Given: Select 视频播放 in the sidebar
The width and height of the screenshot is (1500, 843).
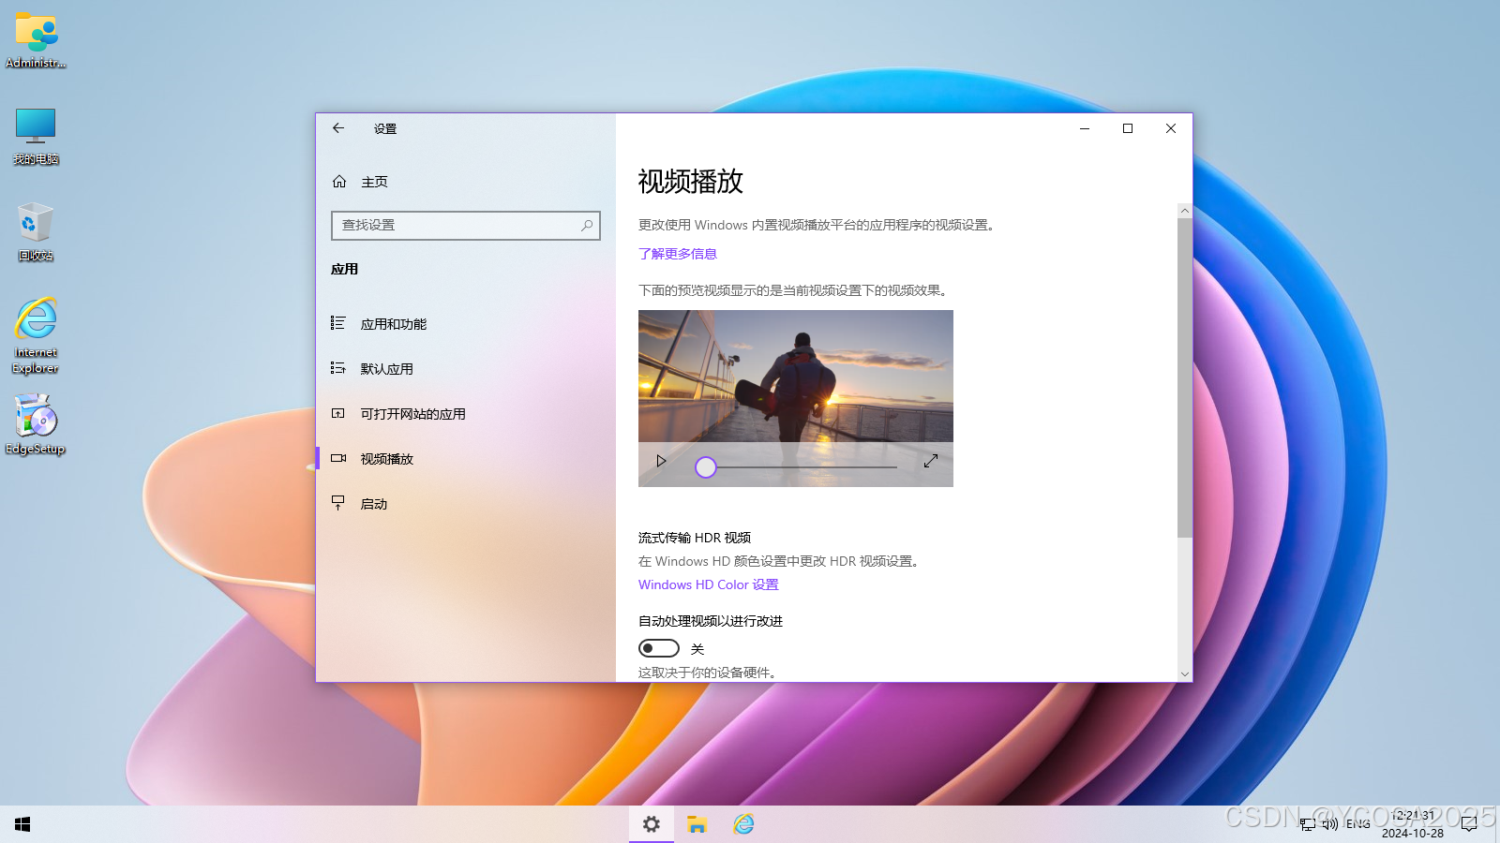Looking at the screenshot, I should [x=465, y=459].
